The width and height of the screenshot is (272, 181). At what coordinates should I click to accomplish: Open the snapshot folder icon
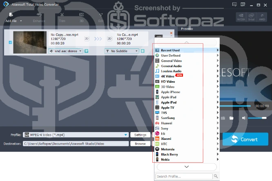[x=232, y=118]
